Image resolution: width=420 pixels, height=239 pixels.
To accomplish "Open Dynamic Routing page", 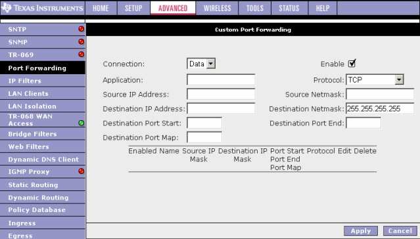I will click(x=42, y=198).
